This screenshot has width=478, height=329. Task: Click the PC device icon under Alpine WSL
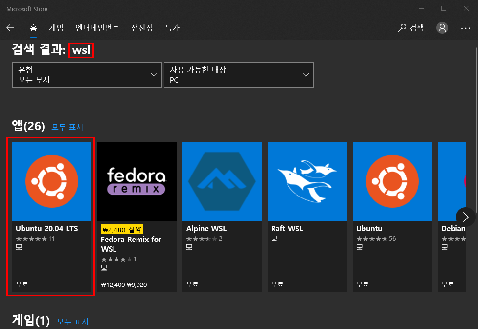coord(189,247)
